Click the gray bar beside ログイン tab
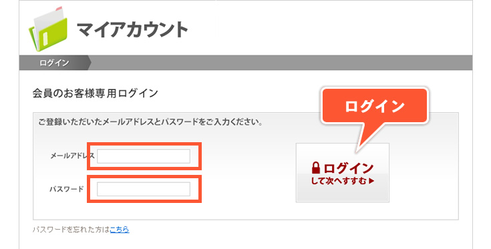491x249 pixels. 282,63
